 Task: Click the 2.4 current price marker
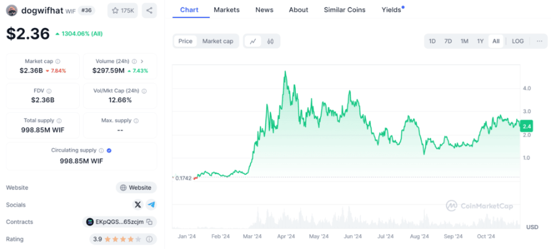click(526, 127)
